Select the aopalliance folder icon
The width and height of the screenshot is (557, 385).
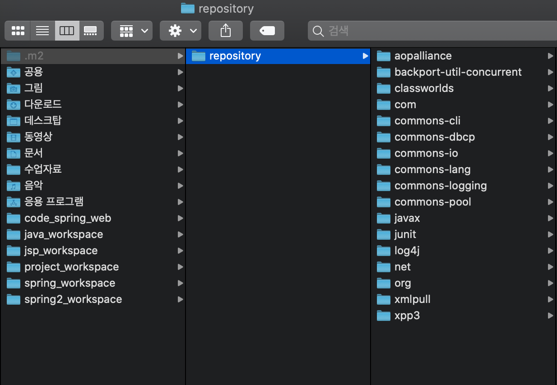(x=384, y=56)
